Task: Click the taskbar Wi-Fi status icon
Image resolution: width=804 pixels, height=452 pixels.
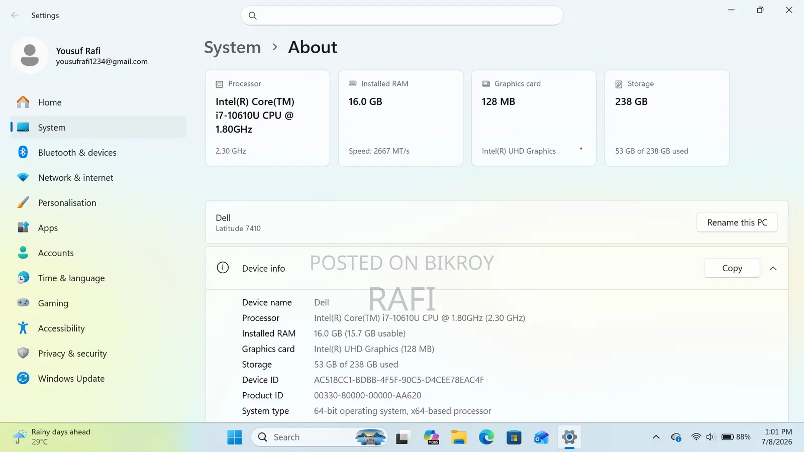Action: pos(696,437)
